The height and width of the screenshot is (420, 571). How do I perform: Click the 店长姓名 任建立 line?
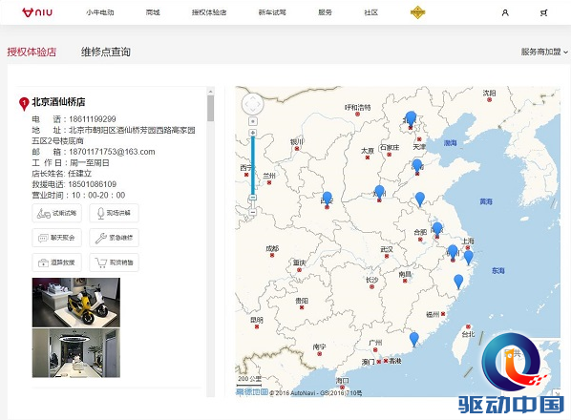click(61, 174)
